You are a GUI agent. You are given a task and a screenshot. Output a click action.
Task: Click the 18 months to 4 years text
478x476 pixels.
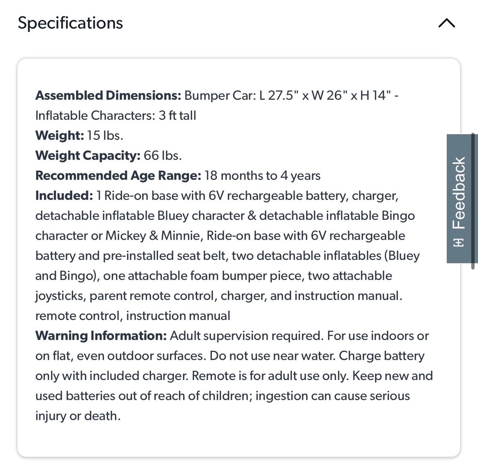click(262, 176)
